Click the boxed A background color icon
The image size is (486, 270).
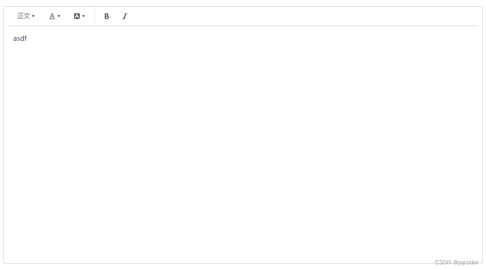(77, 16)
